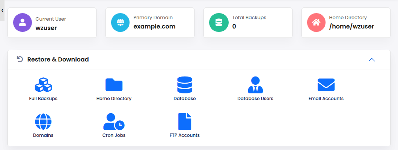The width and height of the screenshot is (398, 150).
Task: Open the FTP Accounts file icon
Action: coord(184,121)
